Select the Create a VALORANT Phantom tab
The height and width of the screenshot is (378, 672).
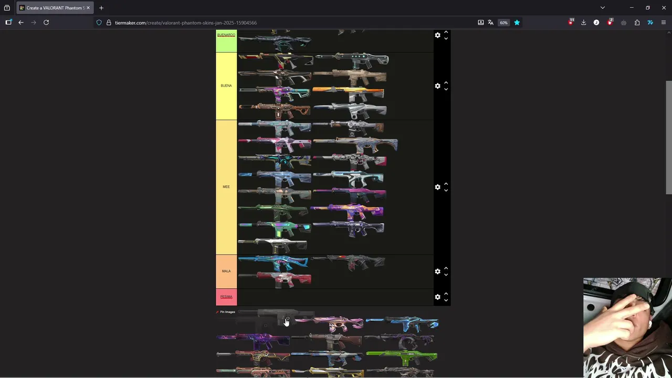click(x=55, y=8)
